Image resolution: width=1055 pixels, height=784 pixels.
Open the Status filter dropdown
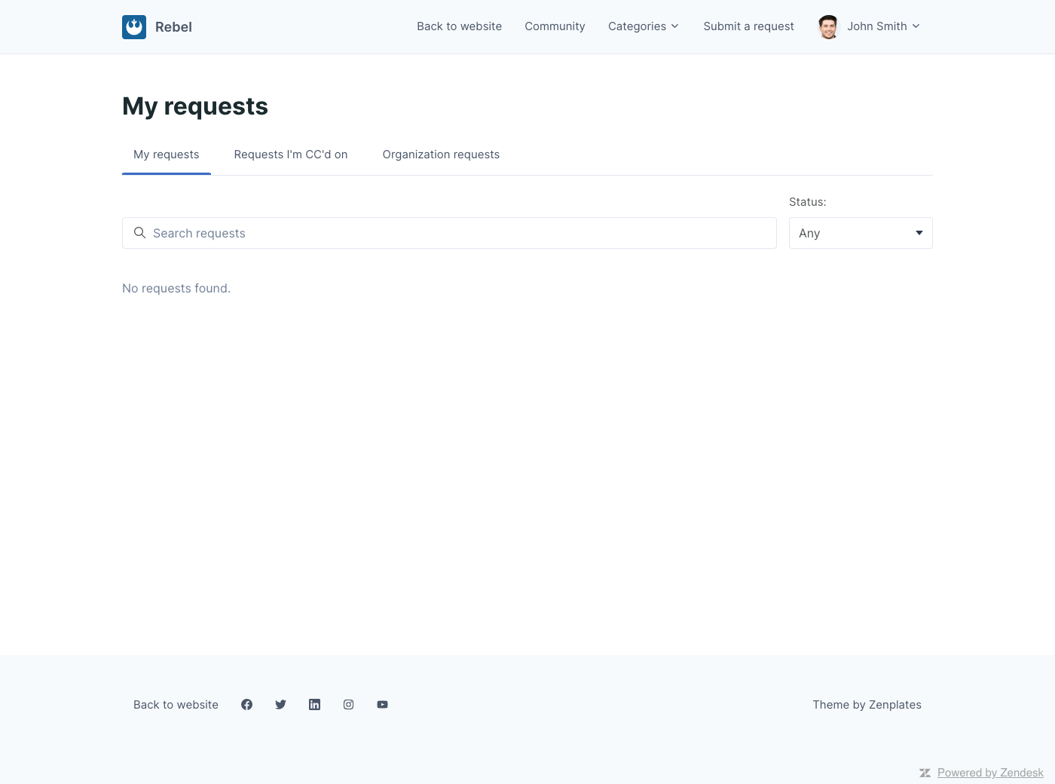point(860,233)
